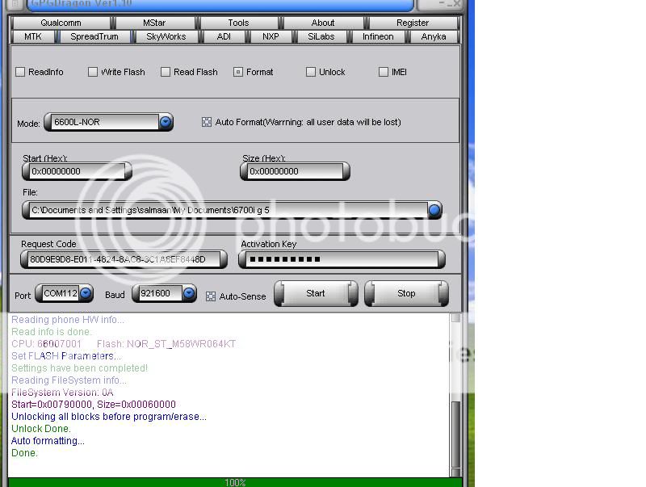646x487 pixels.
Task: Open the About tab
Action: point(323,23)
